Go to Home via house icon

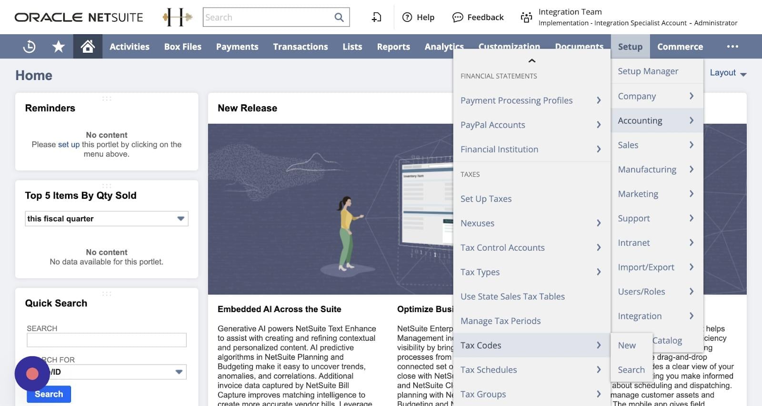coord(88,47)
